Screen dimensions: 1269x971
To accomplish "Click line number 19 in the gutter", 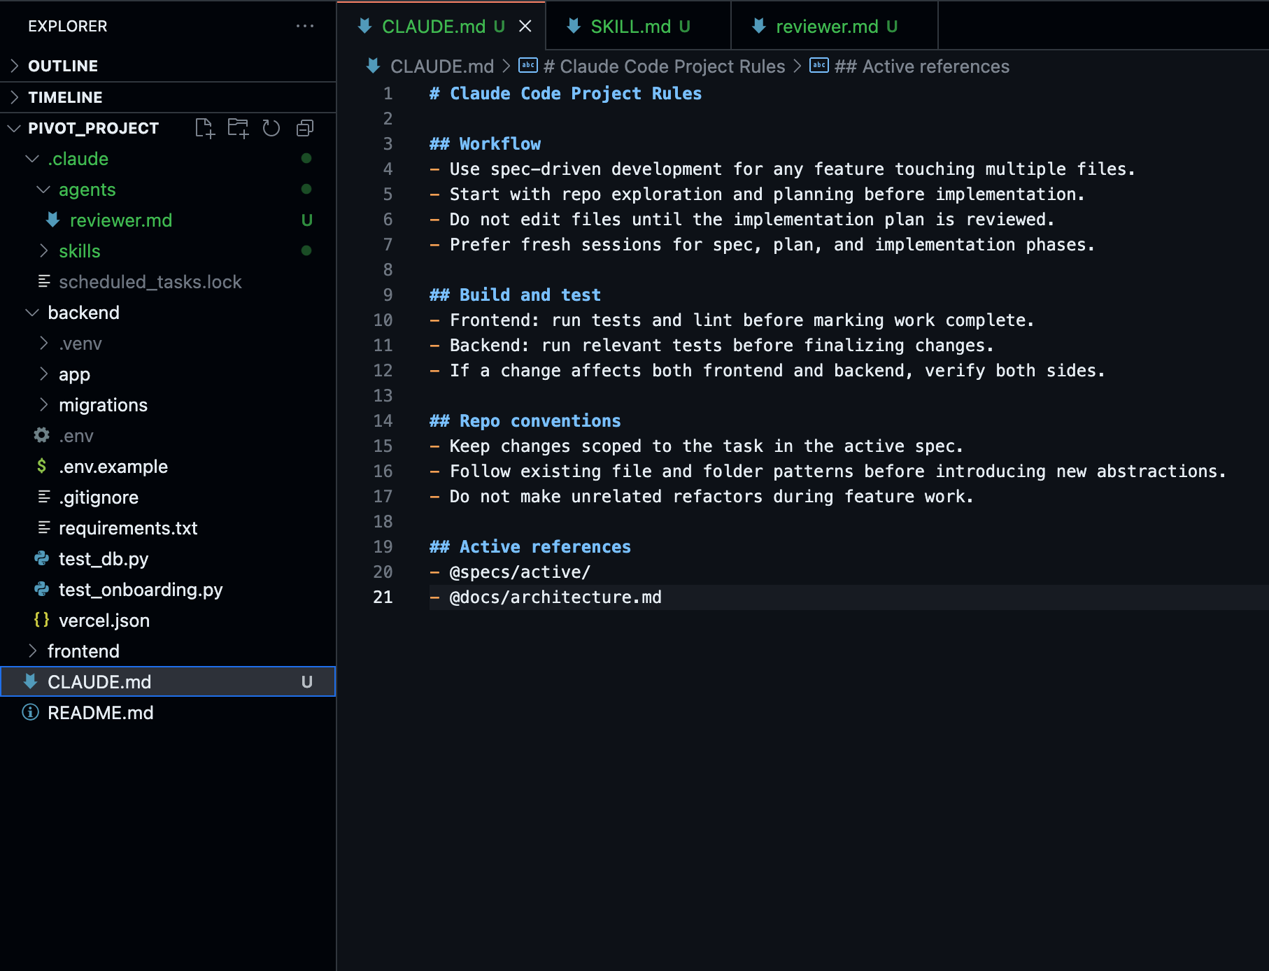I will [x=383, y=547].
